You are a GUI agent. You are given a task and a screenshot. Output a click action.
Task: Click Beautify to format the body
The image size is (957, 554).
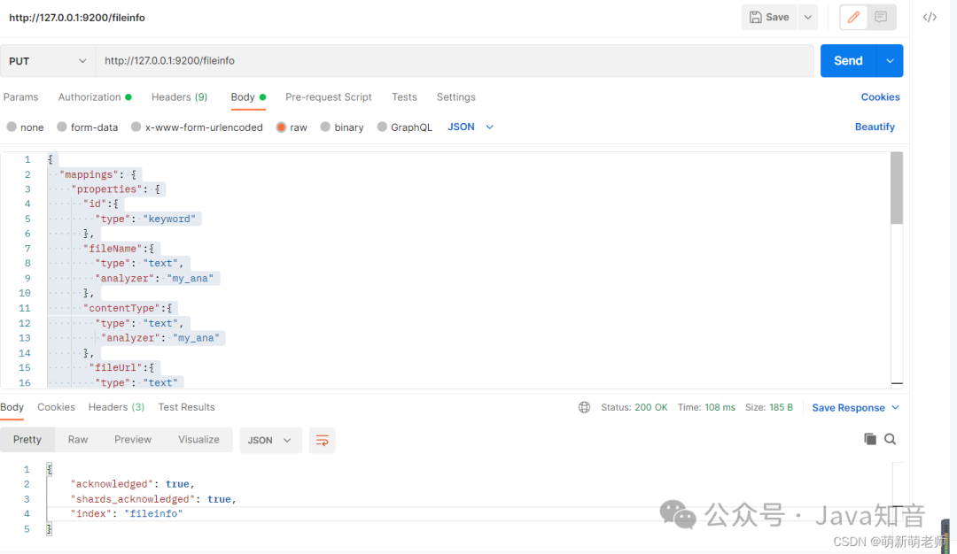coord(875,127)
